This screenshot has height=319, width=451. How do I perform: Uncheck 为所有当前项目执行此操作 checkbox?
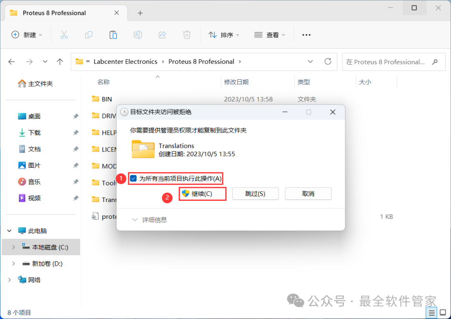[x=134, y=178]
